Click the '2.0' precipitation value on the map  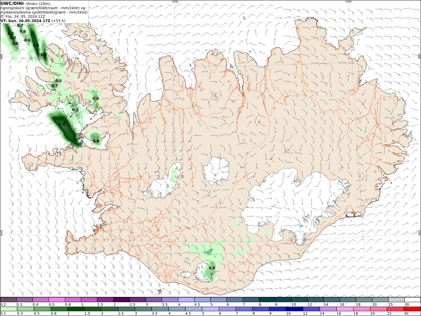36,45
